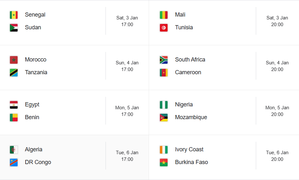Open the Ivory Coast team link
Viewport: 299px width, 180px height.
[x=189, y=149]
